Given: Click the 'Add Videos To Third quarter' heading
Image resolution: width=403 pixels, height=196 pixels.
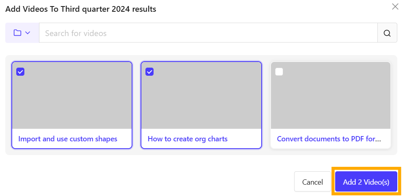Looking at the screenshot, I should pos(80,9).
